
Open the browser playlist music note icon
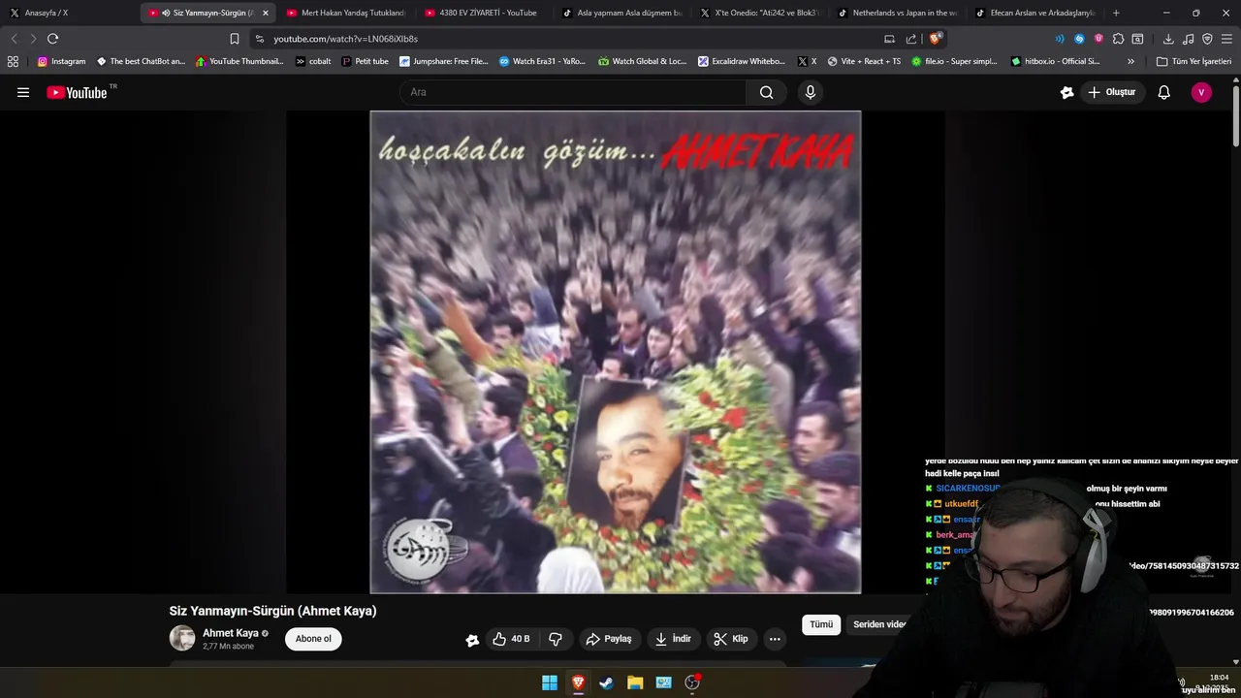coord(1188,39)
